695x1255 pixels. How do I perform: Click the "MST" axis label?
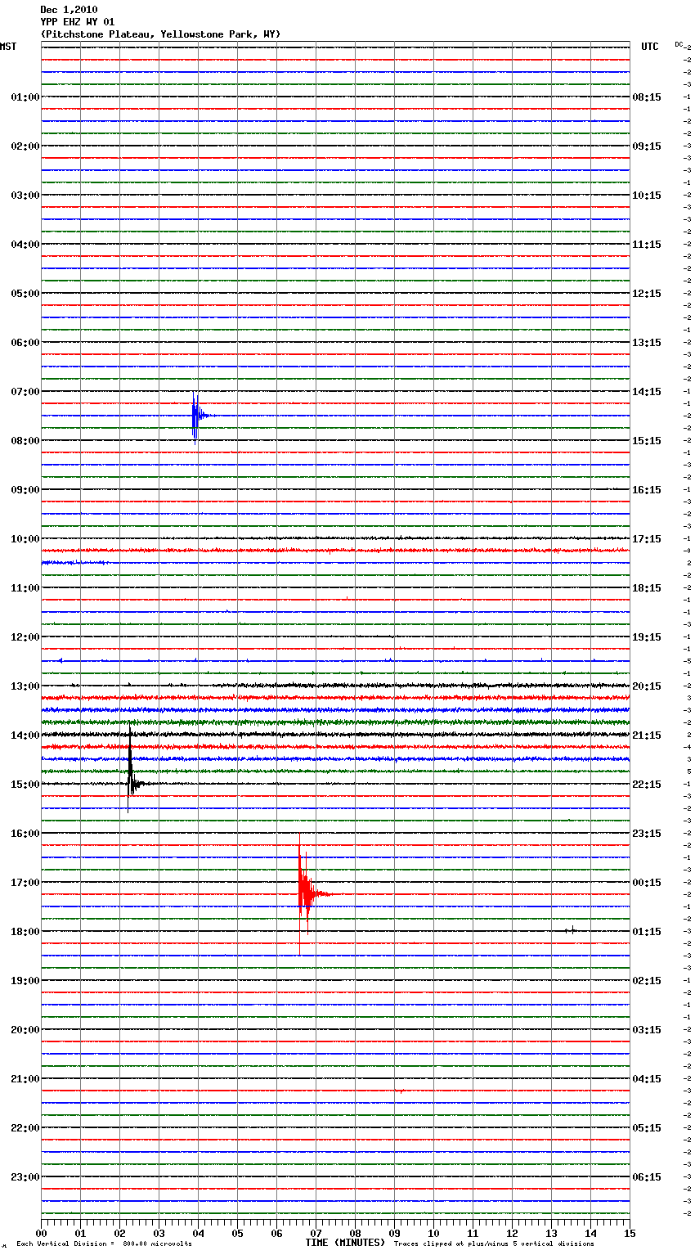click(8, 47)
